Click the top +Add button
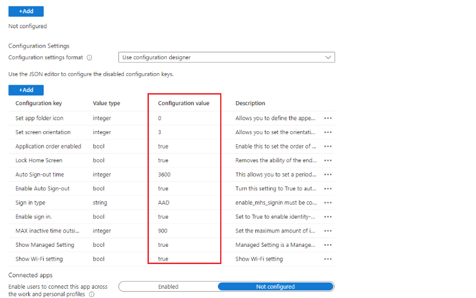The width and height of the screenshot is (476, 298). 26,11
